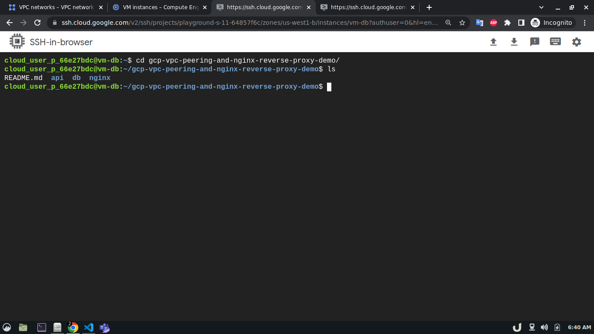This screenshot has width=594, height=334.
Task: Click the 6:40 AM clock
Action: coord(579,327)
